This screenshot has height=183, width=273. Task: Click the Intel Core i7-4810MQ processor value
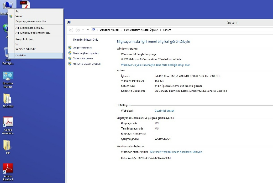click(187, 76)
